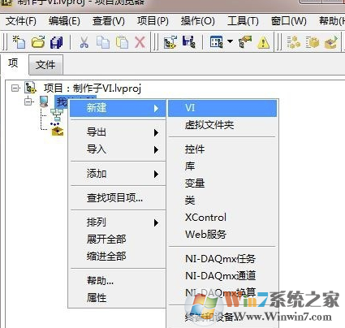Click the Copy icon in toolbar

(103, 42)
